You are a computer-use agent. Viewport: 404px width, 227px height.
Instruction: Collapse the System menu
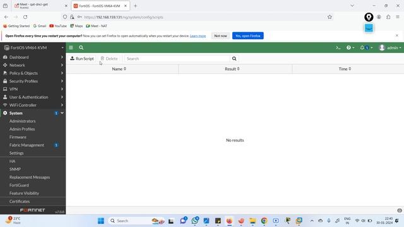click(33, 113)
